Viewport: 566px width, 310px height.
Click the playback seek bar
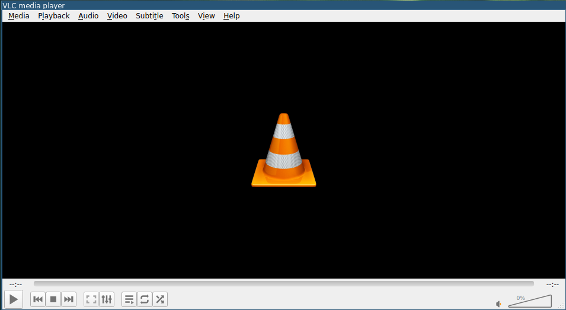[x=284, y=284]
